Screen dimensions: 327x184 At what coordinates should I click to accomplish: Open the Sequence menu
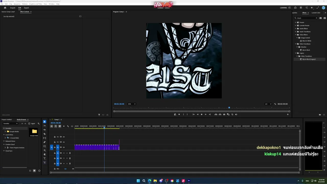(x=17, y=4)
